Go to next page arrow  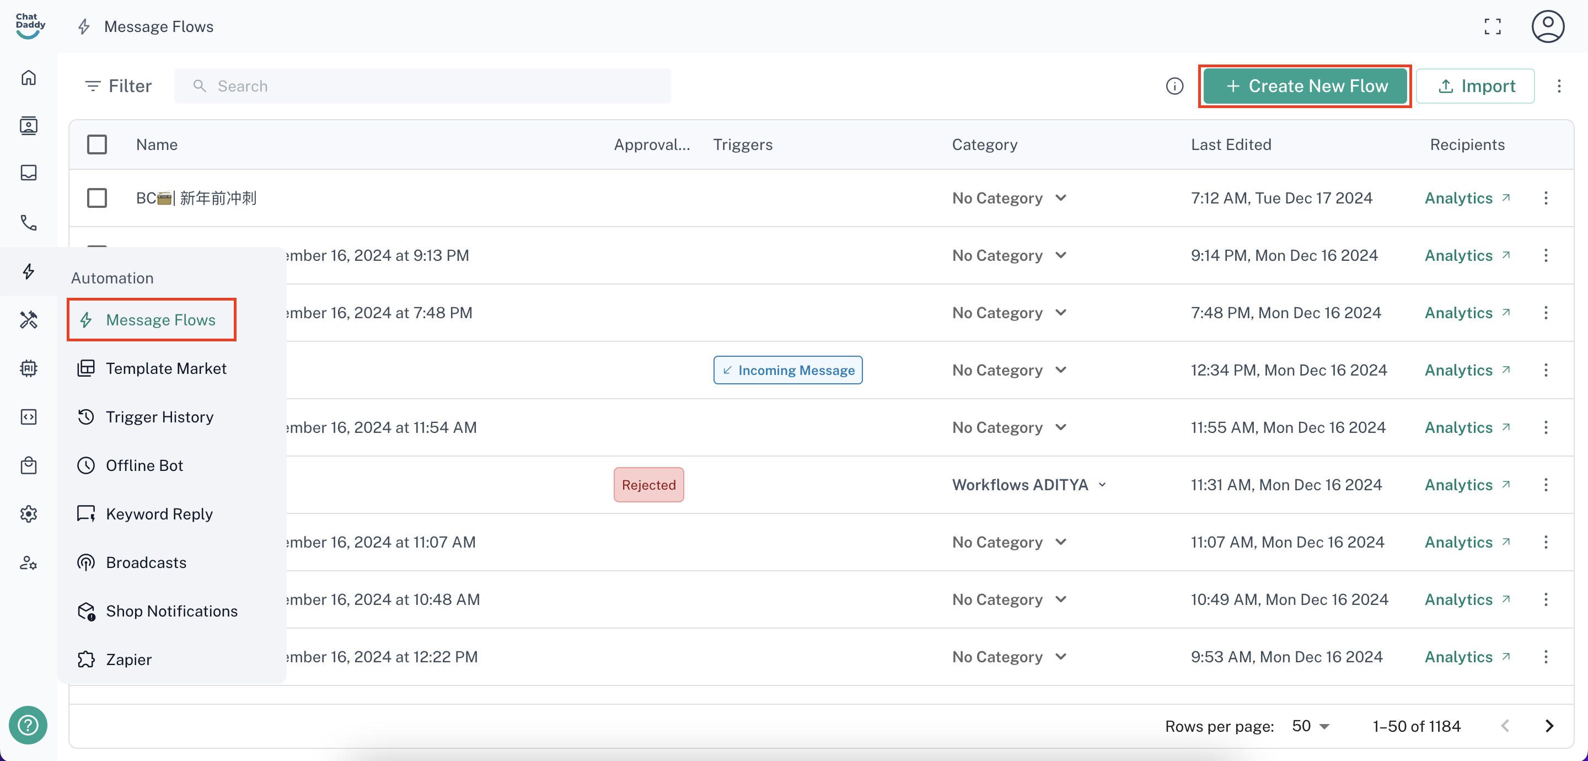(1549, 726)
